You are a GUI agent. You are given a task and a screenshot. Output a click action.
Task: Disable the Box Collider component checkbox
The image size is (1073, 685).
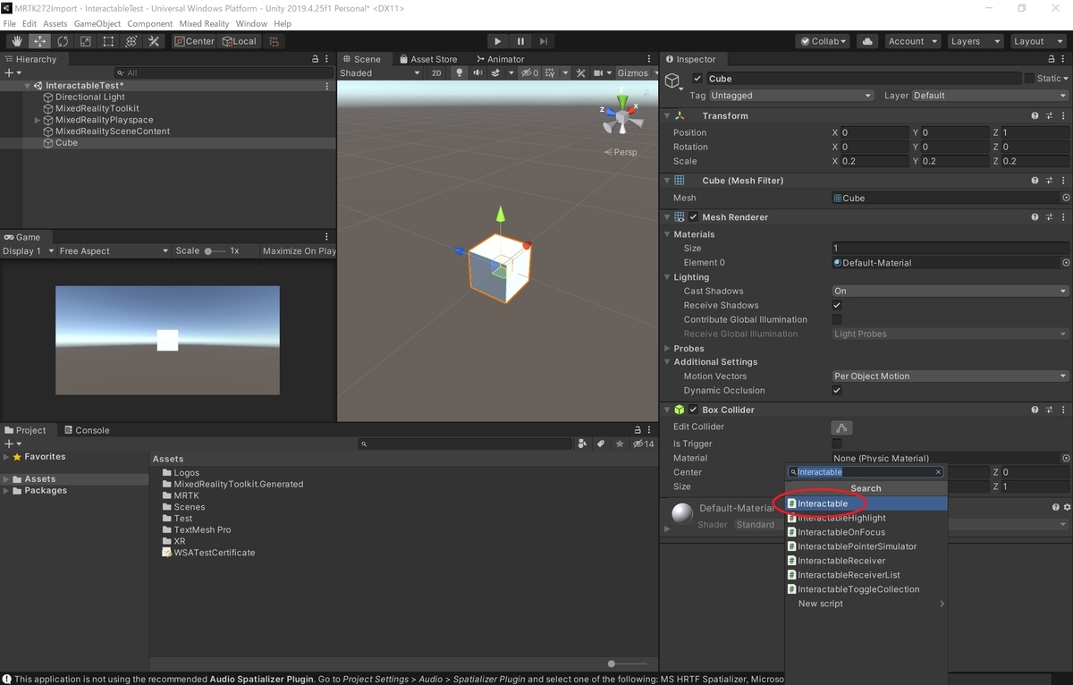tap(693, 410)
